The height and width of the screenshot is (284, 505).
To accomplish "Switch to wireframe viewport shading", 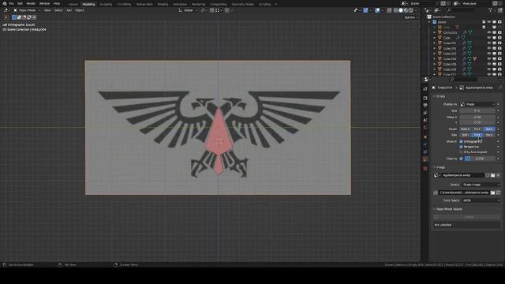I will (396, 10).
